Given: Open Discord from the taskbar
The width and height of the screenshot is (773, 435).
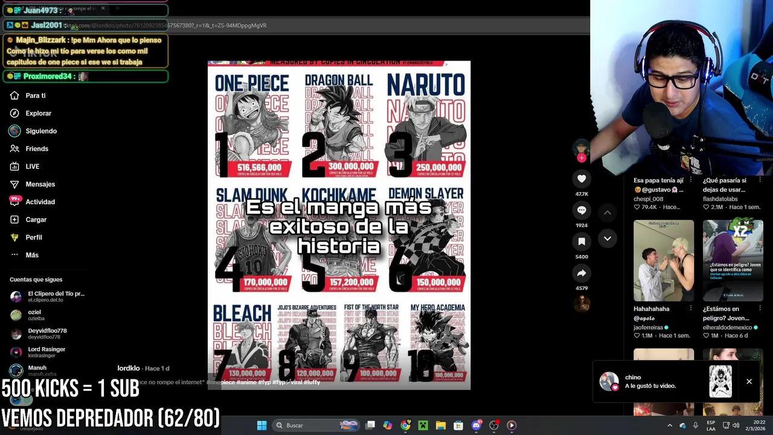Looking at the screenshot, I should pyautogui.click(x=476, y=425).
